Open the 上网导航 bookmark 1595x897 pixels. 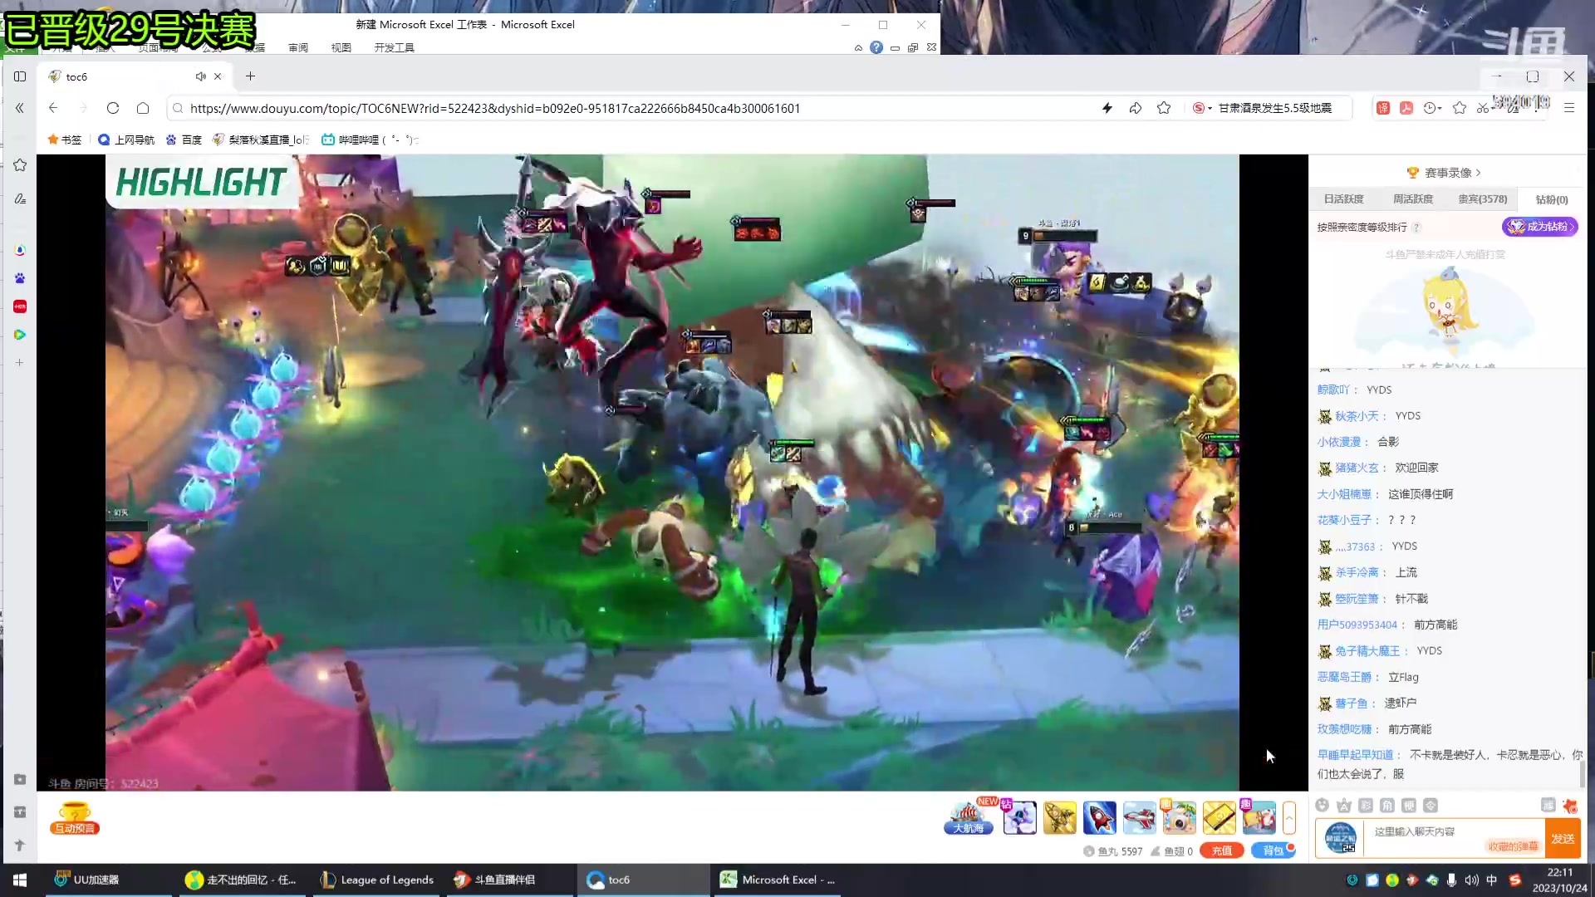(x=126, y=140)
